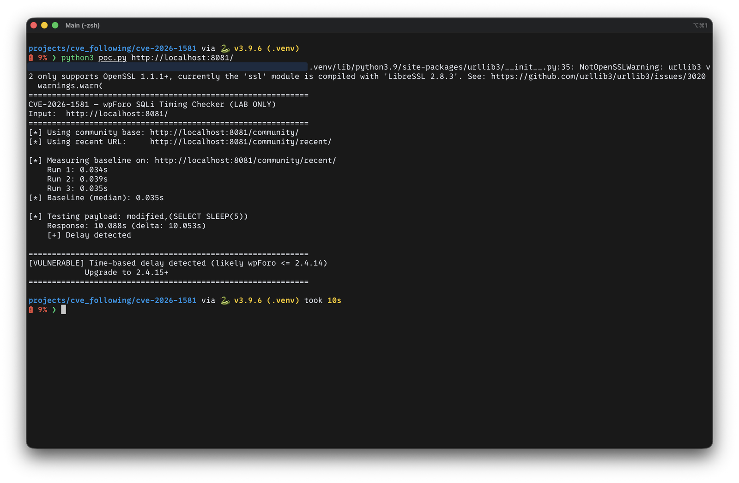This screenshot has height=483, width=739.
Task: Open the URL on the Using recent URL line
Action: 241,142
